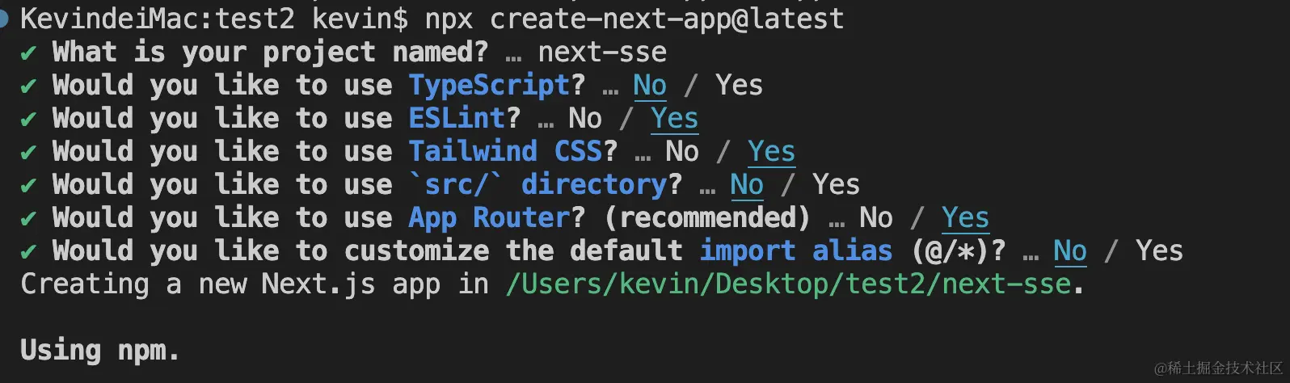Click '(recommended)' in the App Router line
The image size is (1290, 383).
click(706, 217)
